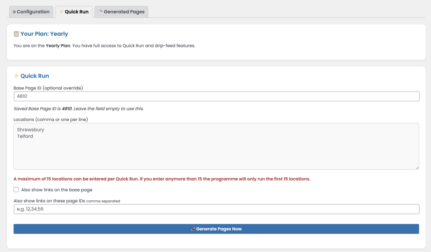Enable 'Also show links on the base page' checkbox
This screenshot has width=431, height=252.
point(16,190)
